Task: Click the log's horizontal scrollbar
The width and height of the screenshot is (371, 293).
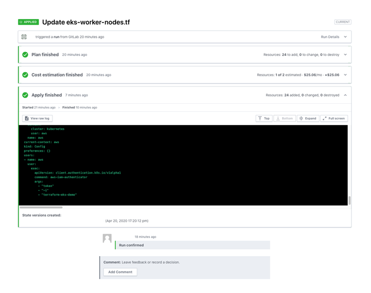Action: (x=41, y=207)
